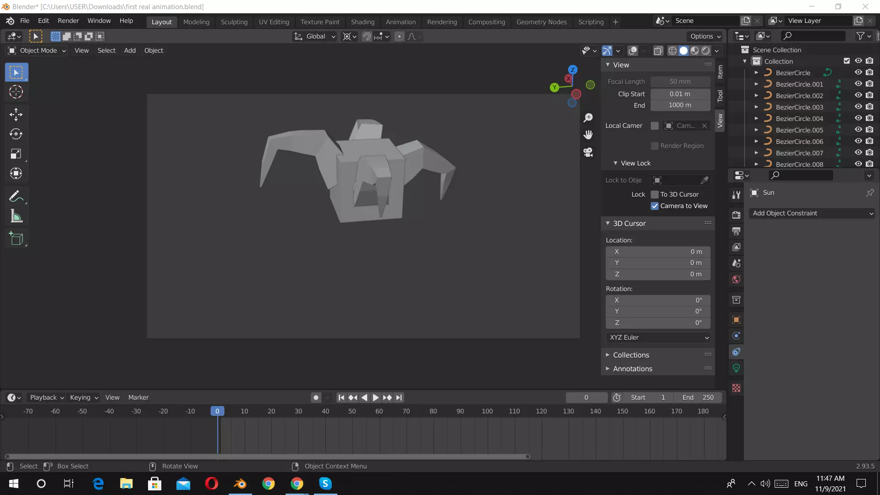
Task: Switch to the Sculpting workspace tab
Action: coord(234,22)
